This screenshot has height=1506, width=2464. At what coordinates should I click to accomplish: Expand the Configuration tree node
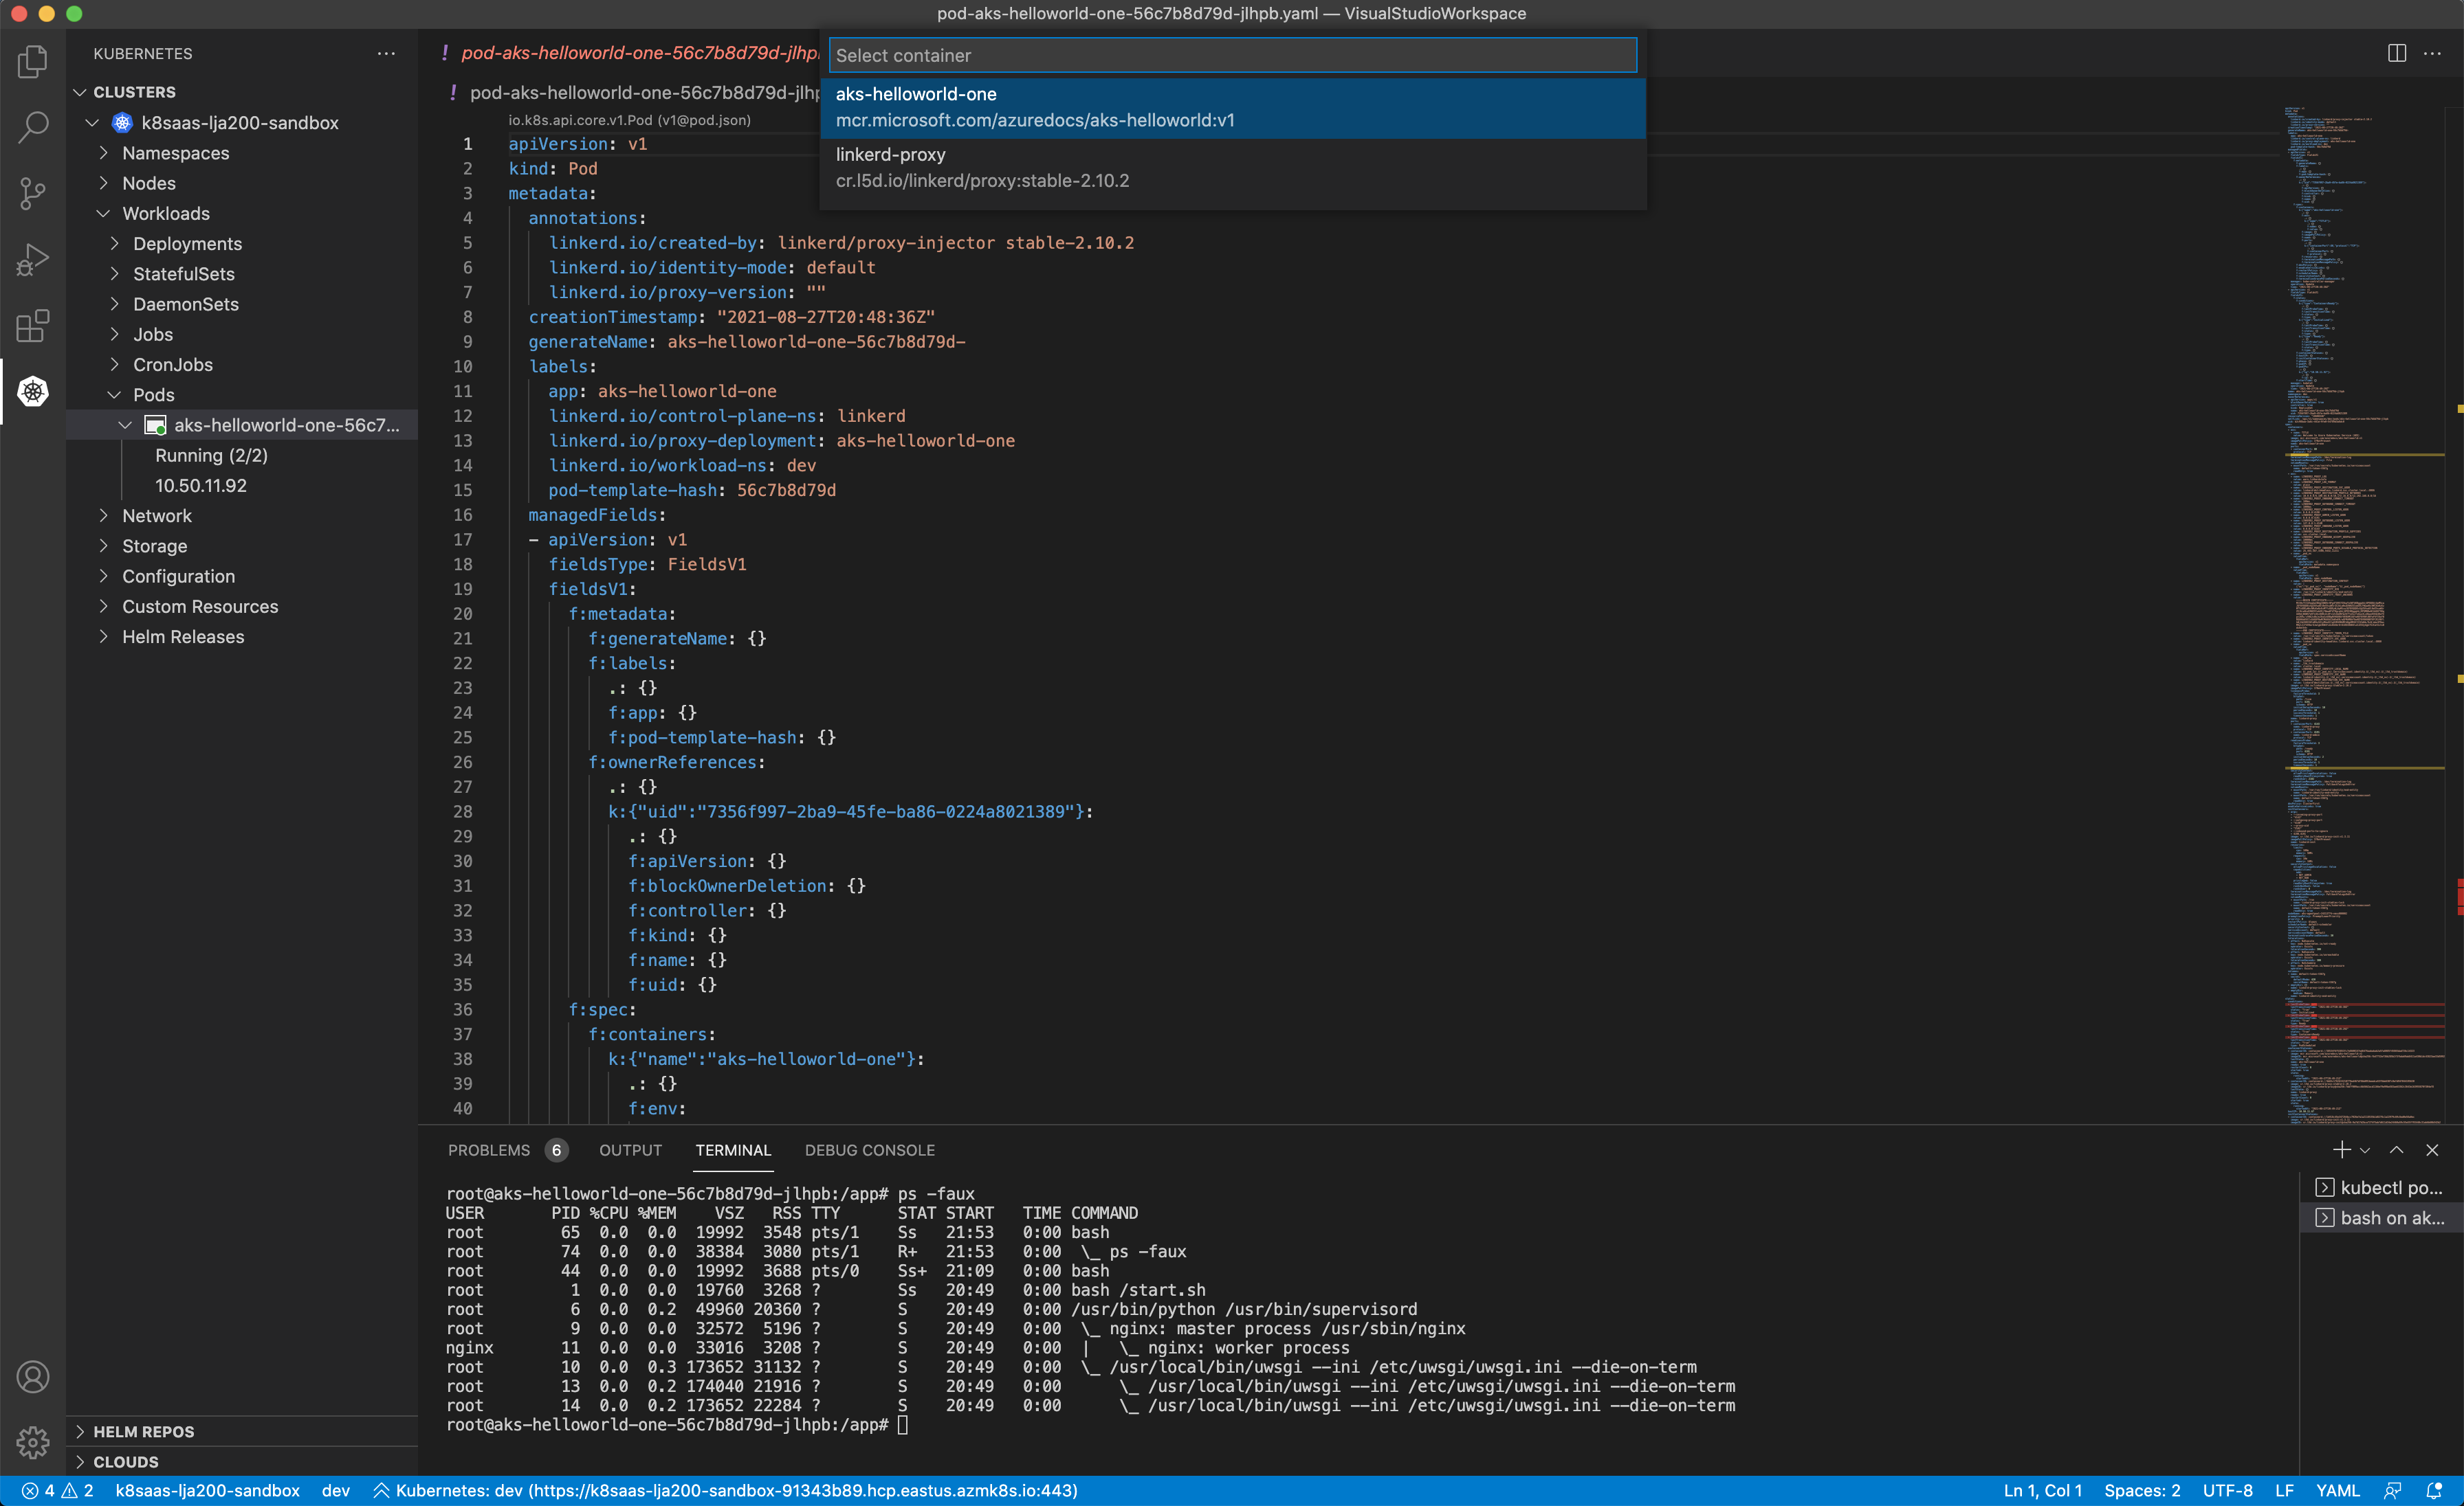click(x=103, y=576)
